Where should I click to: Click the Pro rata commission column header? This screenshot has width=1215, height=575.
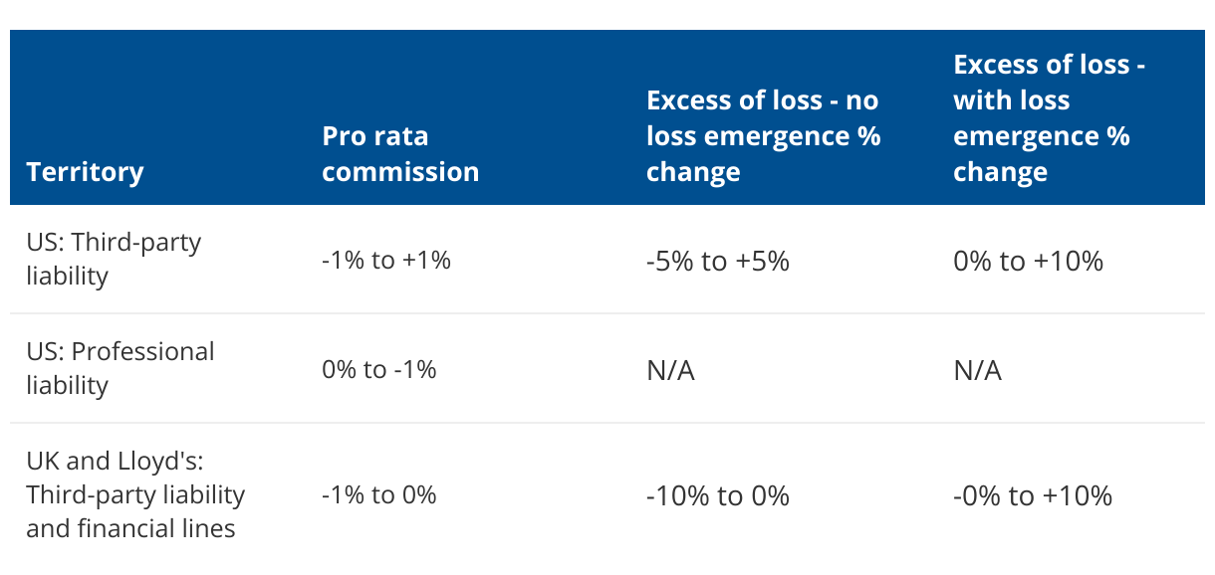tap(400, 154)
